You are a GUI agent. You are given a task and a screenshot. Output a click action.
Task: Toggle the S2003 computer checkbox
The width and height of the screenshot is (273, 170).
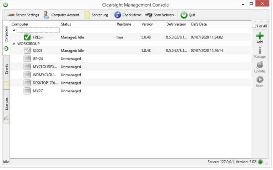tap(27, 51)
